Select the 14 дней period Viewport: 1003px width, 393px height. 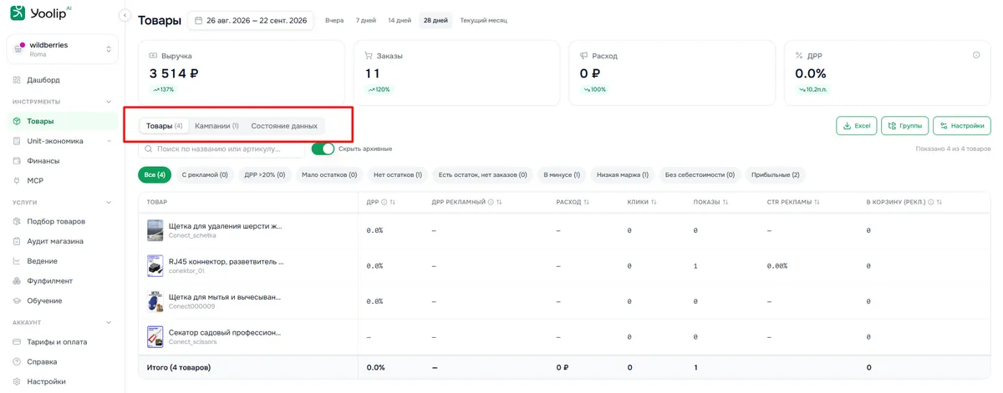pyautogui.click(x=400, y=20)
